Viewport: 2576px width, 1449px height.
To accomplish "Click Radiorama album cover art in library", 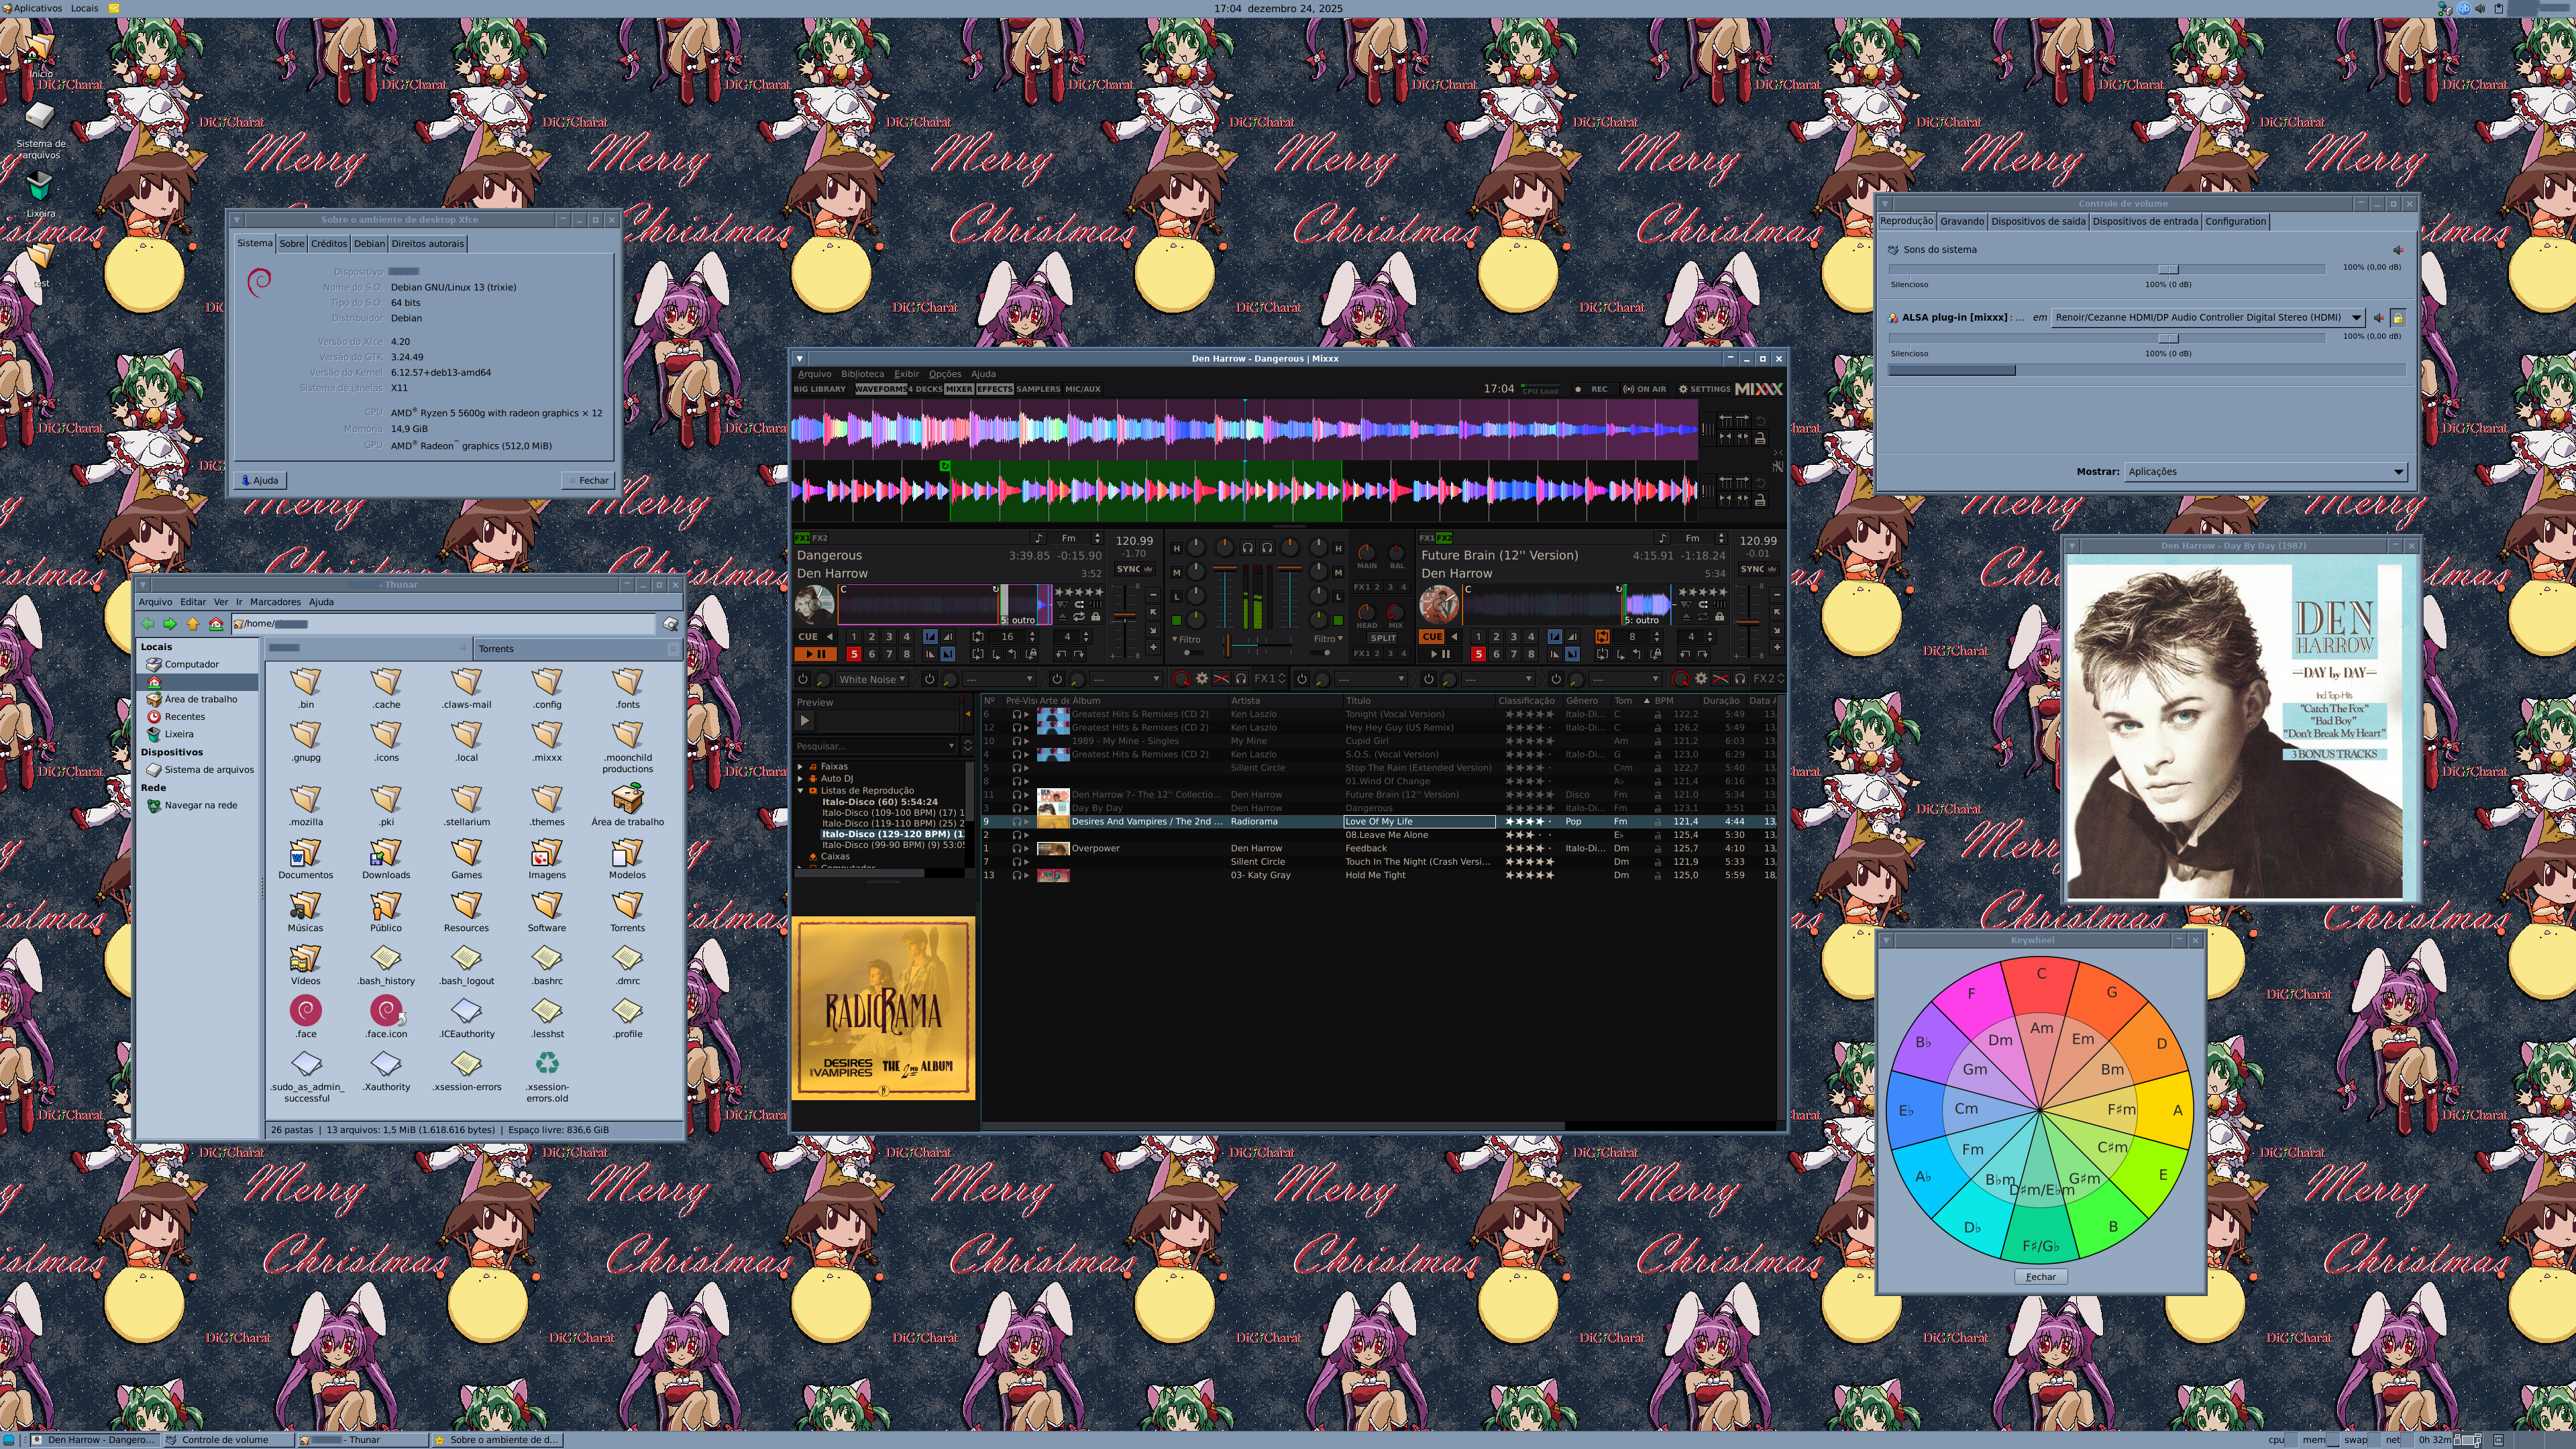I will [x=883, y=1008].
